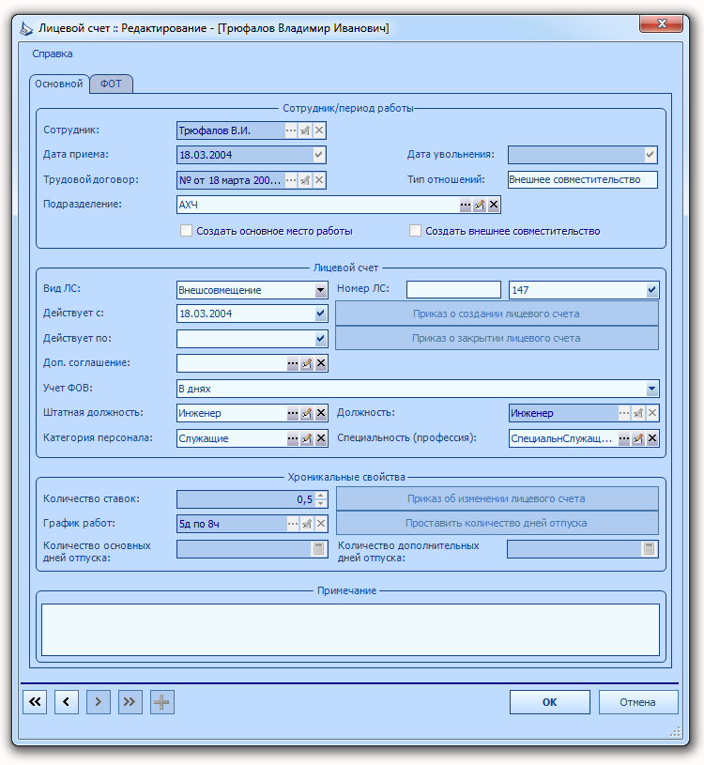Open the browse ellipsis for Доп. соглашение
This screenshot has height=765, width=704.
(x=292, y=363)
